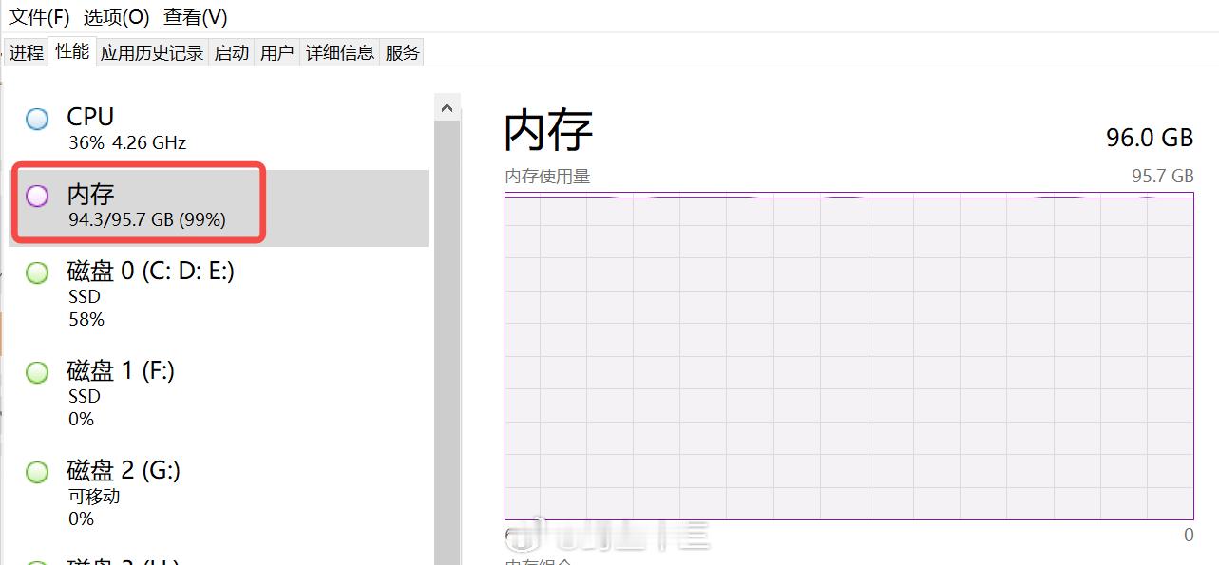Click the memory usage circle icon
Image resolution: width=1219 pixels, height=565 pixels.
click(x=36, y=197)
